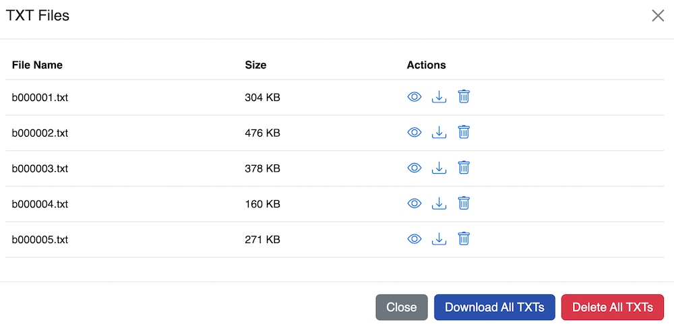Delete the b000004.txt file
The image size is (674, 328).
click(464, 203)
